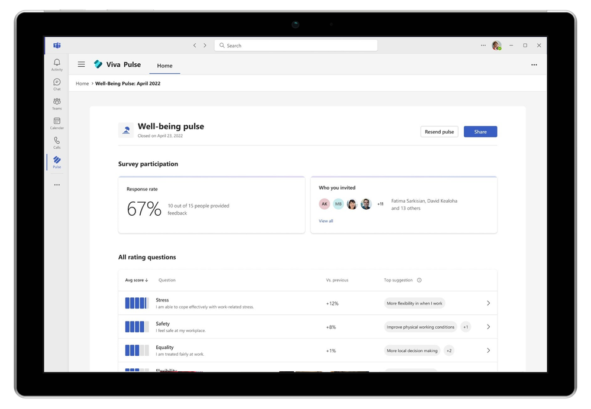The height and width of the screenshot is (409, 591).
Task: Click More local decision making suggestion
Action: tap(412, 350)
